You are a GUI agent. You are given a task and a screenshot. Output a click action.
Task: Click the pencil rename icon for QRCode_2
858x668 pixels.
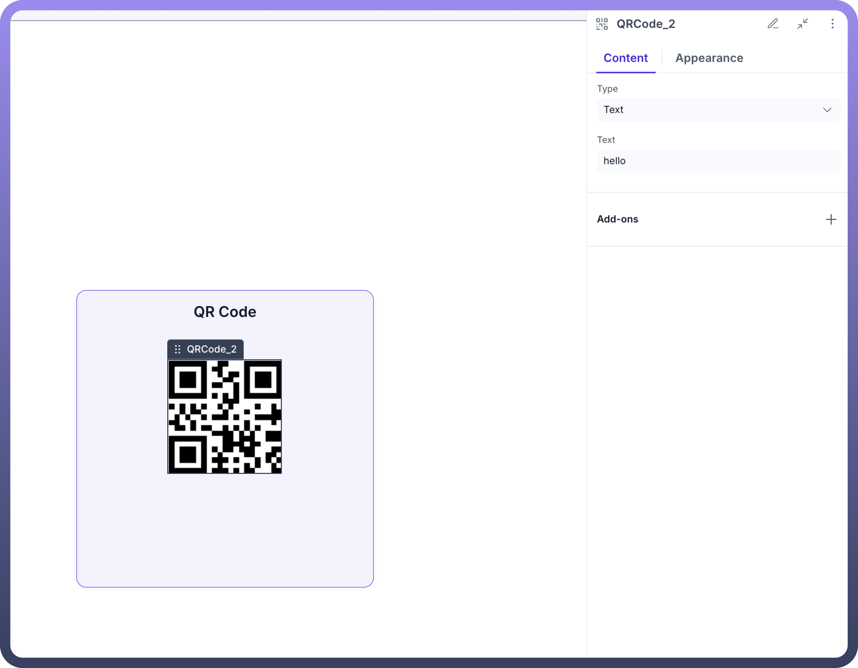[773, 24]
